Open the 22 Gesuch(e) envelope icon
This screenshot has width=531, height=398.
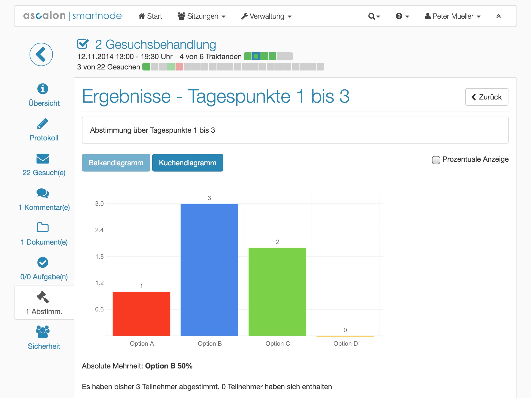tap(43, 159)
